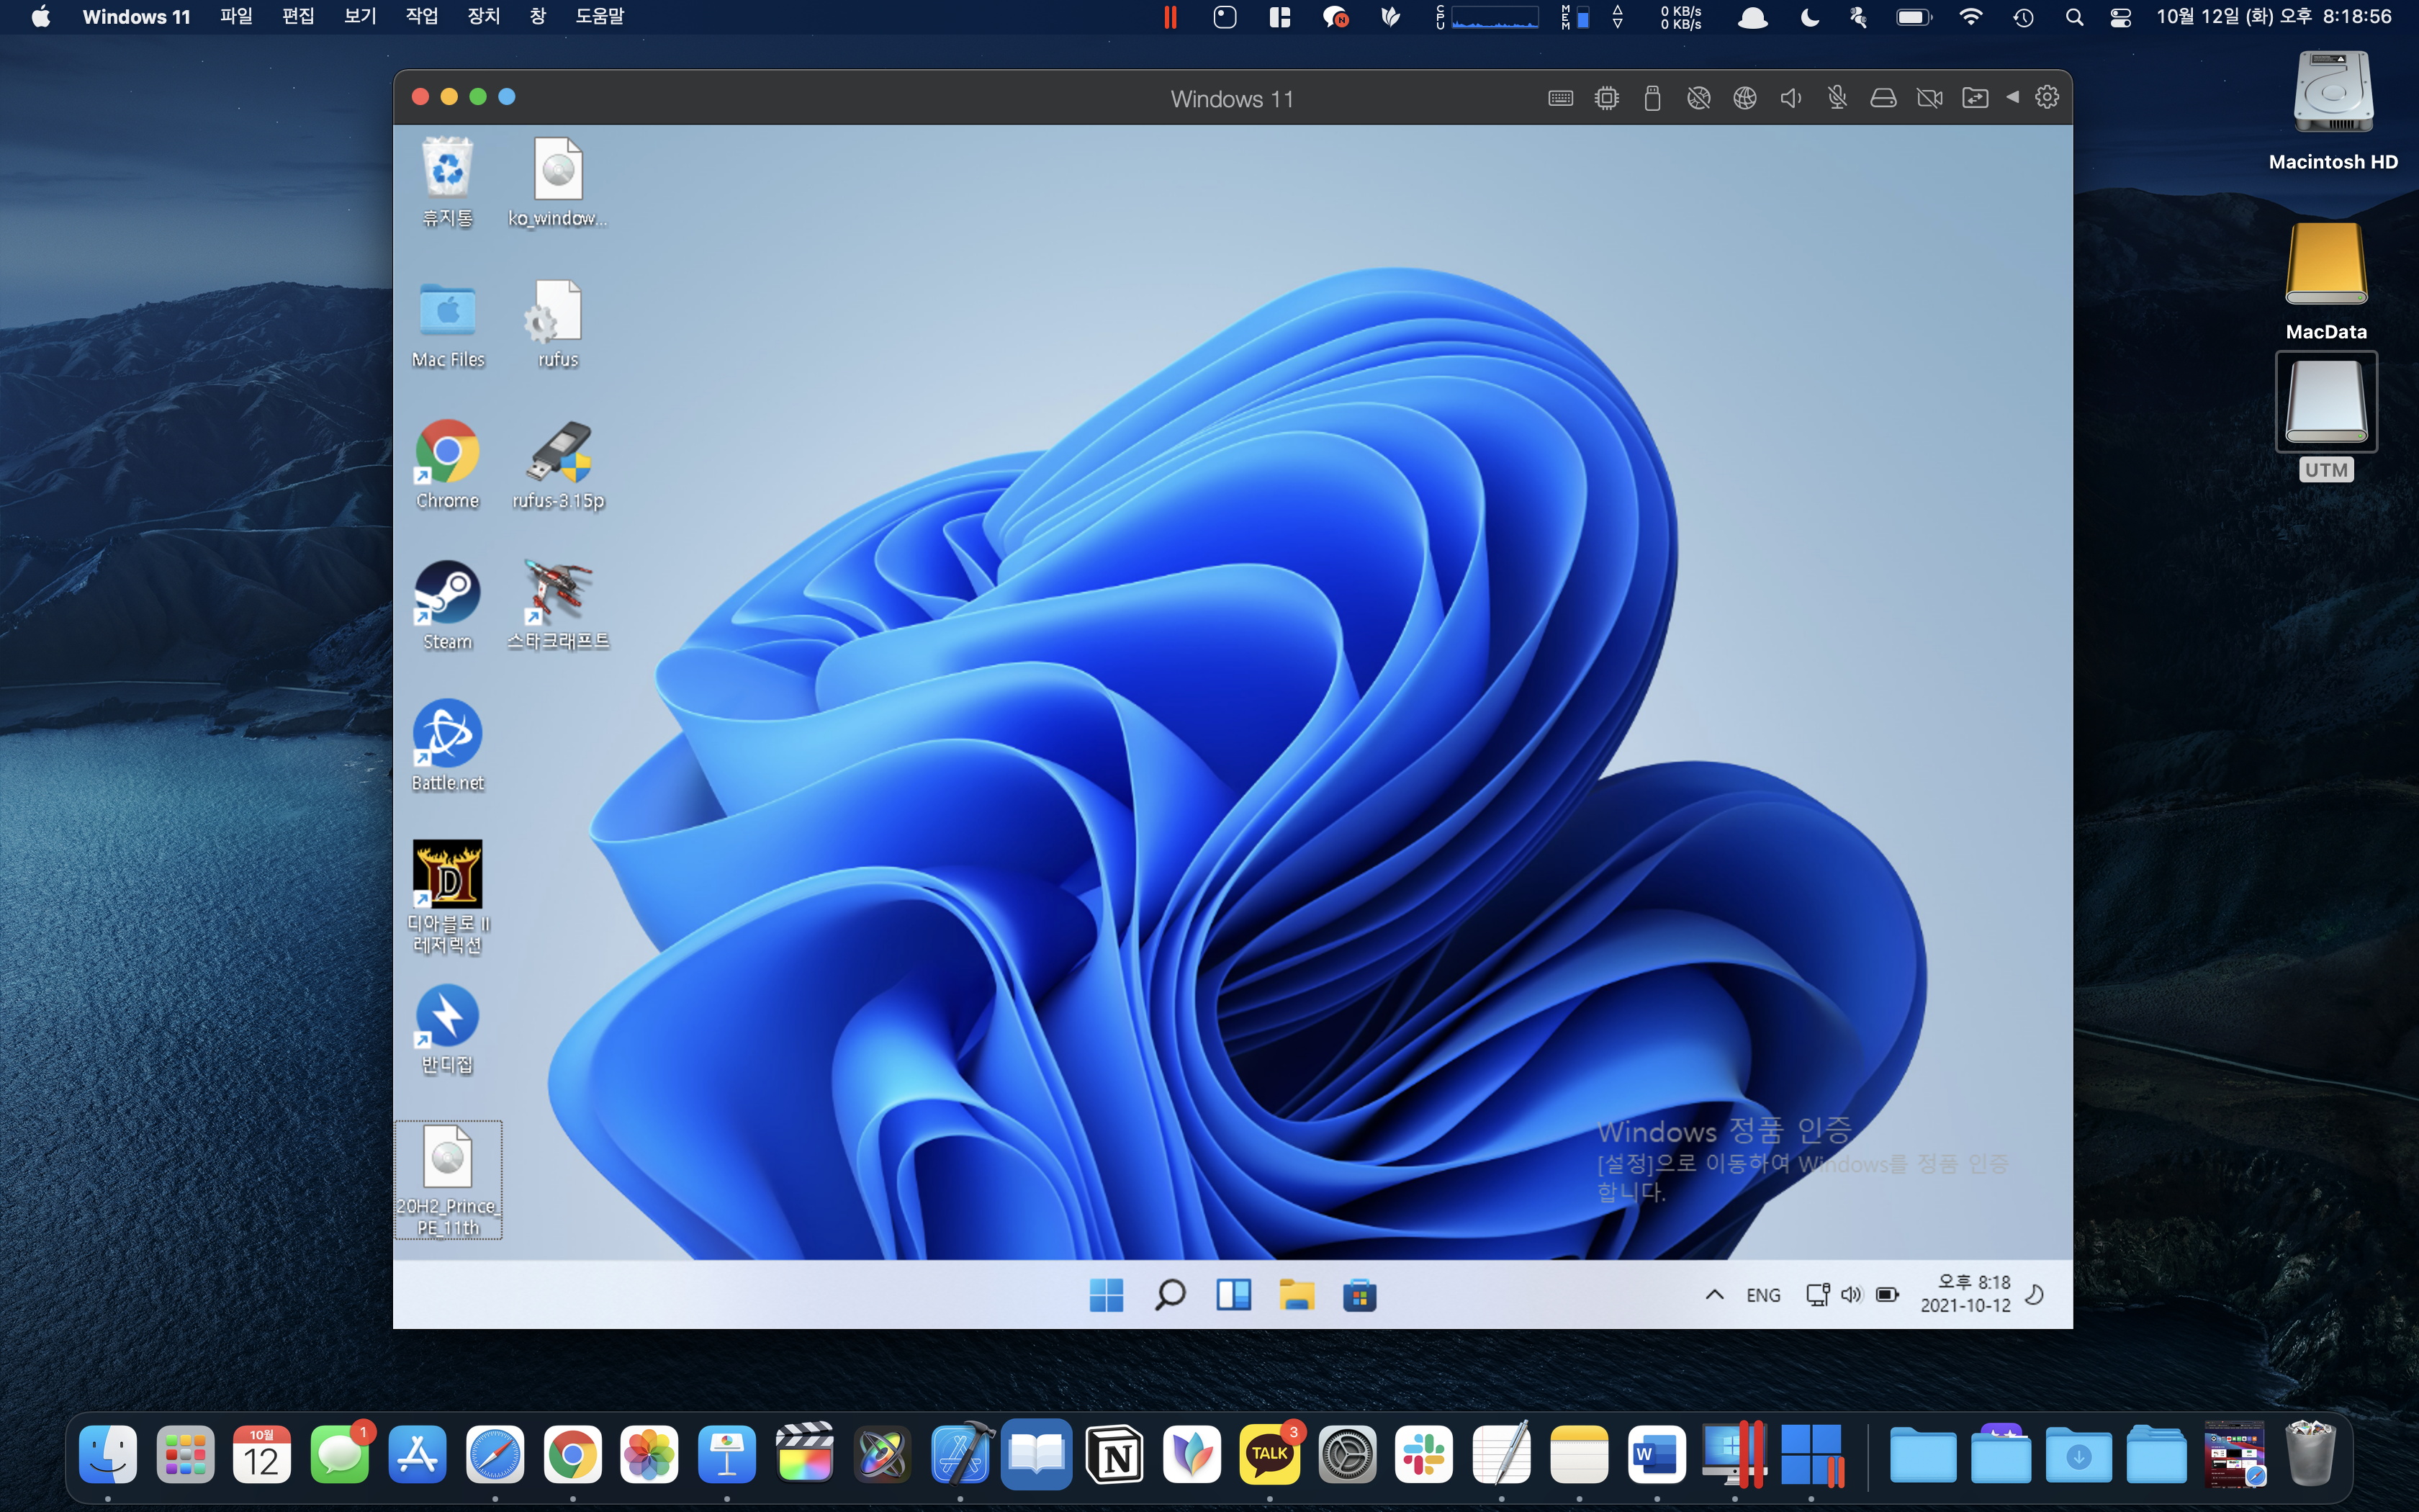Click the shared folders icon in toolbar

click(x=1976, y=98)
